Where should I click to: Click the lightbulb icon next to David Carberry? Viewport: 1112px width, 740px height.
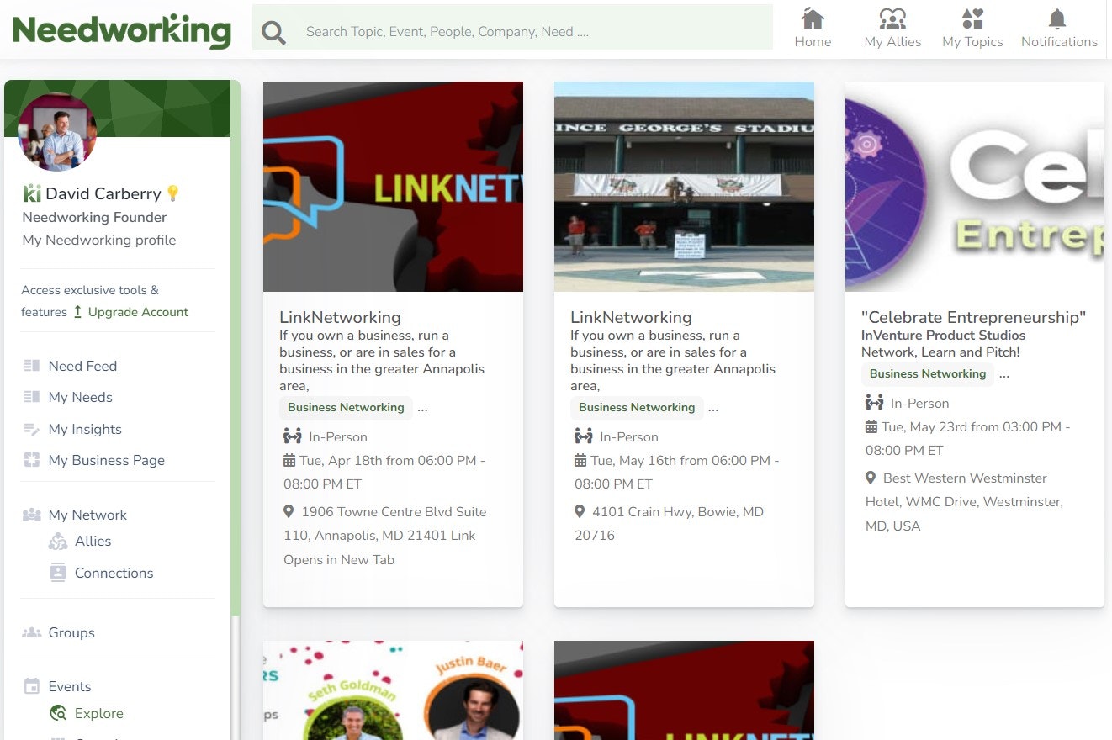(x=173, y=193)
